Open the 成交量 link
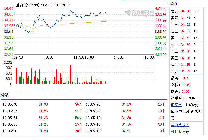The width and height of the screenshot is (208, 140). [176, 105]
